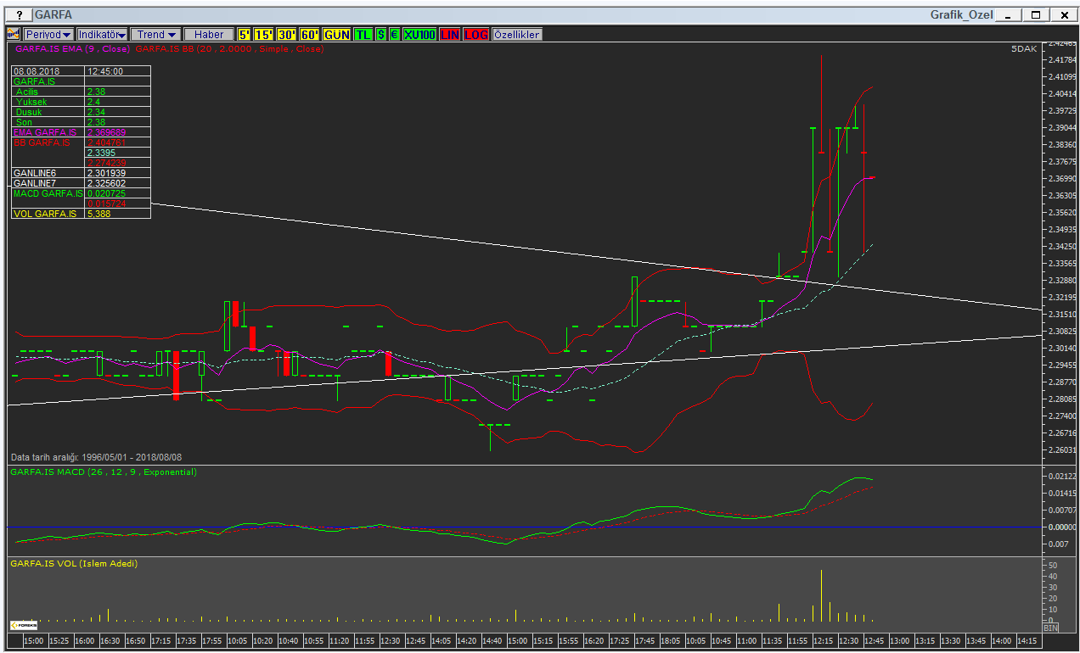The image size is (1080, 653).
Task: Switch prices to dollar ($)
Action: coord(381,34)
